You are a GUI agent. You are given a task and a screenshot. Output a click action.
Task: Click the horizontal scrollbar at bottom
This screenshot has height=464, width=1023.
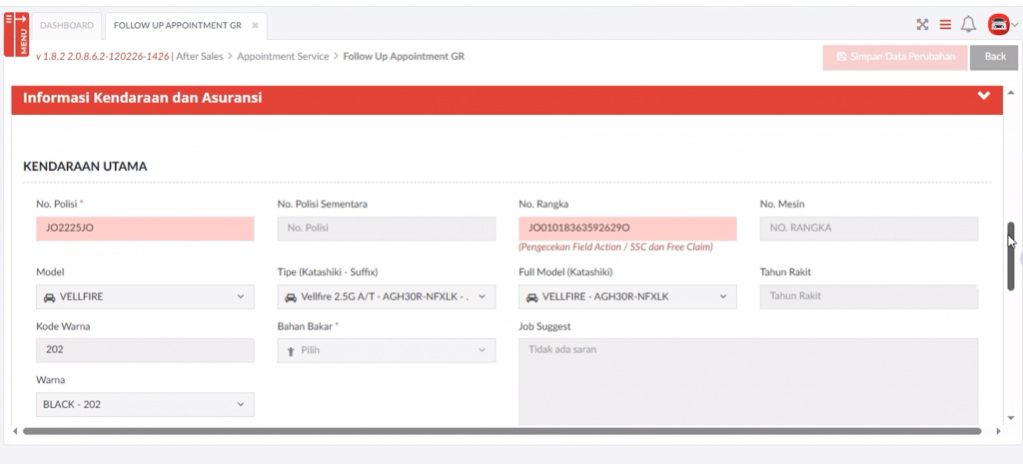tap(500, 431)
